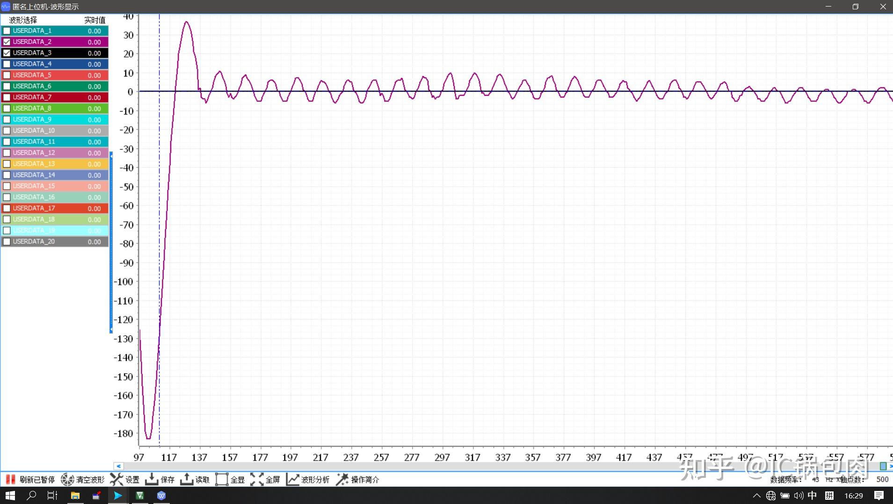Viewport: 893px width, 504px height.
Task: Select the USERDATA_17 checkbox
Action: pyautogui.click(x=7, y=208)
